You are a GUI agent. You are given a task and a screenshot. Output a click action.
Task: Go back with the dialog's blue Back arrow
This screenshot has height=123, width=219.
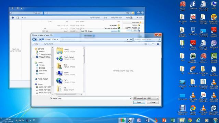click(34, 40)
